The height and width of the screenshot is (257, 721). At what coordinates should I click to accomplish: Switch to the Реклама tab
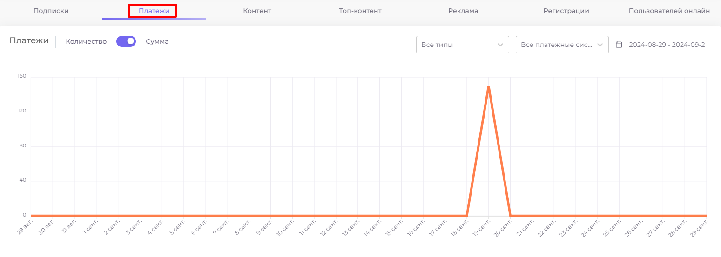(x=463, y=11)
